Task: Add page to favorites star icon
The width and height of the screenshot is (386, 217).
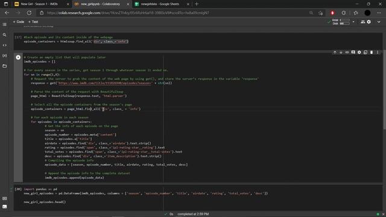Action: pyautogui.click(x=320, y=13)
